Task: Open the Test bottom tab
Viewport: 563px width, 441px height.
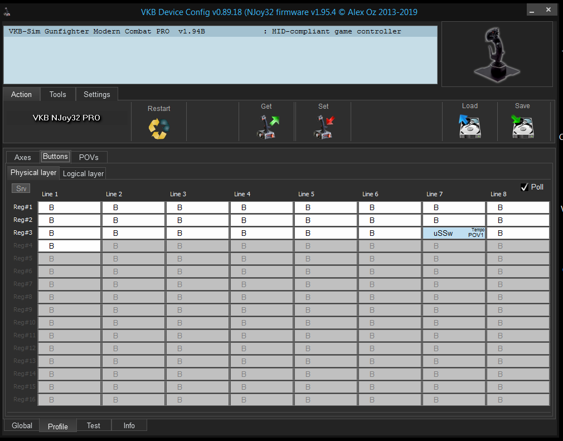Action: [93, 425]
